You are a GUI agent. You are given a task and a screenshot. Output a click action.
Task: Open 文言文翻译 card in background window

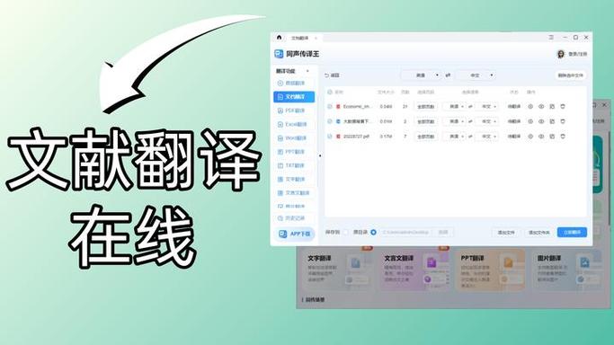tap(415, 270)
